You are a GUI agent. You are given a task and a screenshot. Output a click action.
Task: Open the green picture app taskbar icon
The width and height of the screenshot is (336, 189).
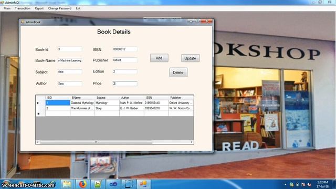tap(98, 184)
